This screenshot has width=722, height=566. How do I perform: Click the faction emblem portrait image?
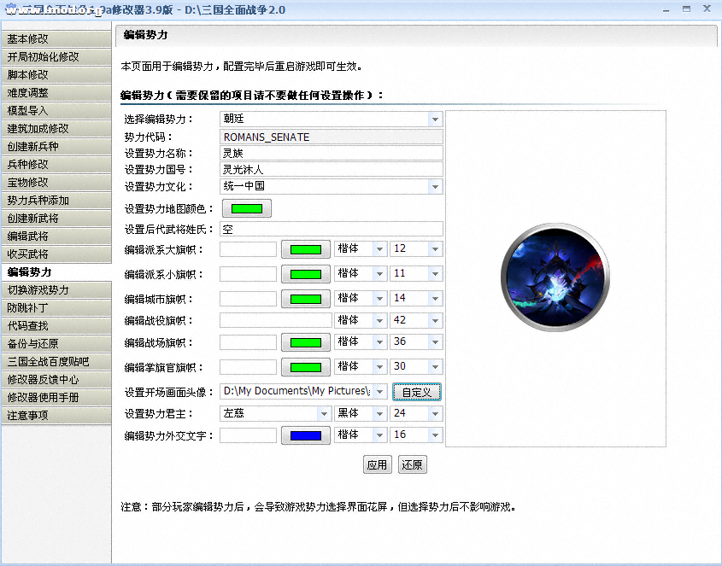[x=555, y=277]
